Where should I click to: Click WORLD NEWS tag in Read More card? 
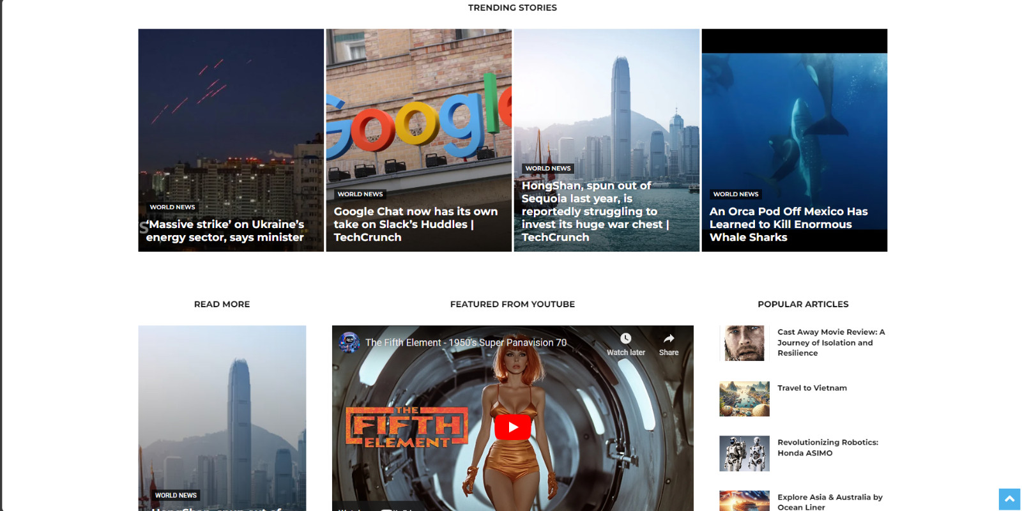176,495
